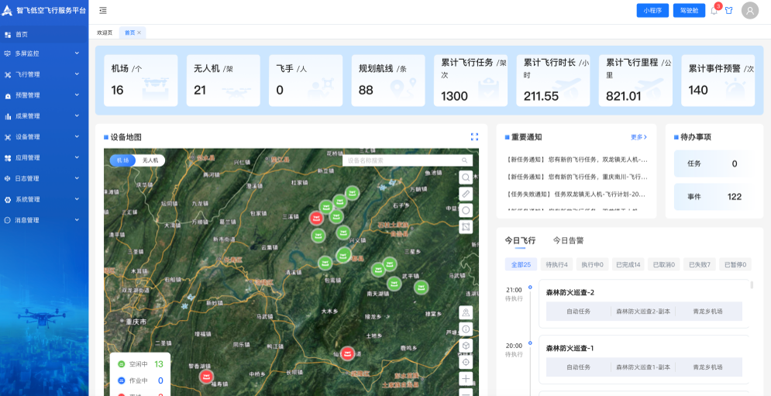The height and width of the screenshot is (396, 771).
Task: Open the notification bell with badge 3
Action: 714,10
